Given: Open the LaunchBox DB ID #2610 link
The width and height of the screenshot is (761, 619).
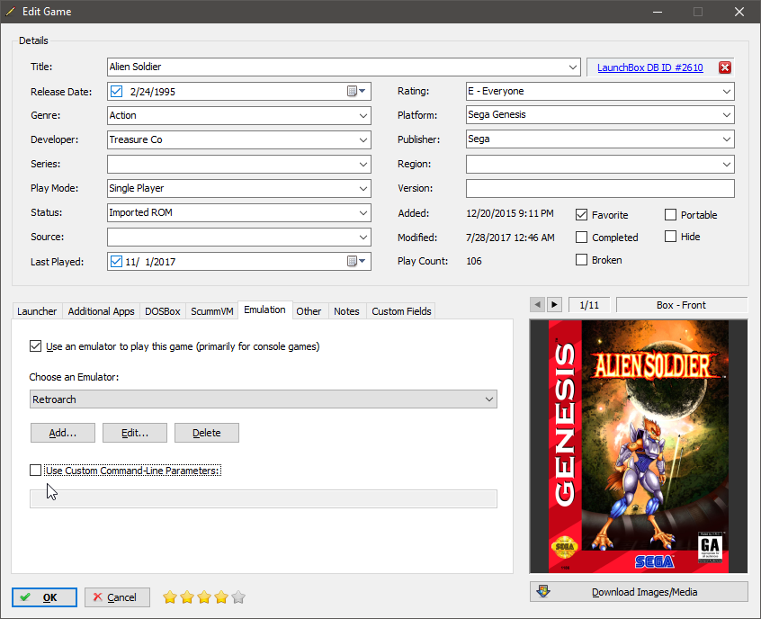Looking at the screenshot, I should [x=649, y=67].
